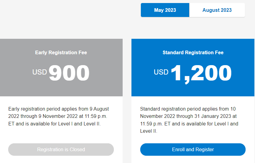Click the early registration period description text
The height and width of the screenshot is (163, 255).
tap(58, 116)
